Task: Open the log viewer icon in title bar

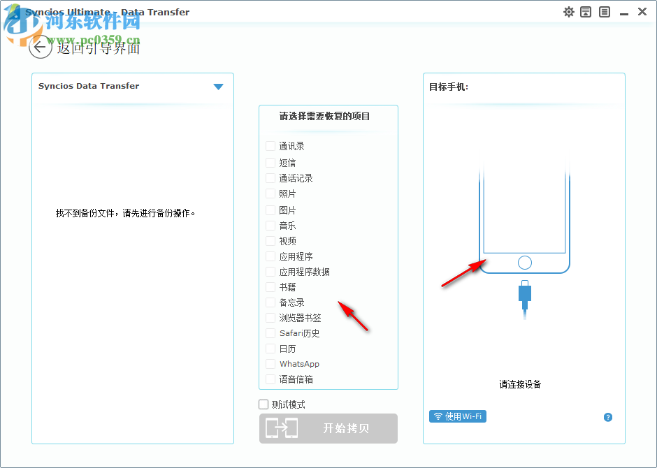Action: click(x=604, y=12)
